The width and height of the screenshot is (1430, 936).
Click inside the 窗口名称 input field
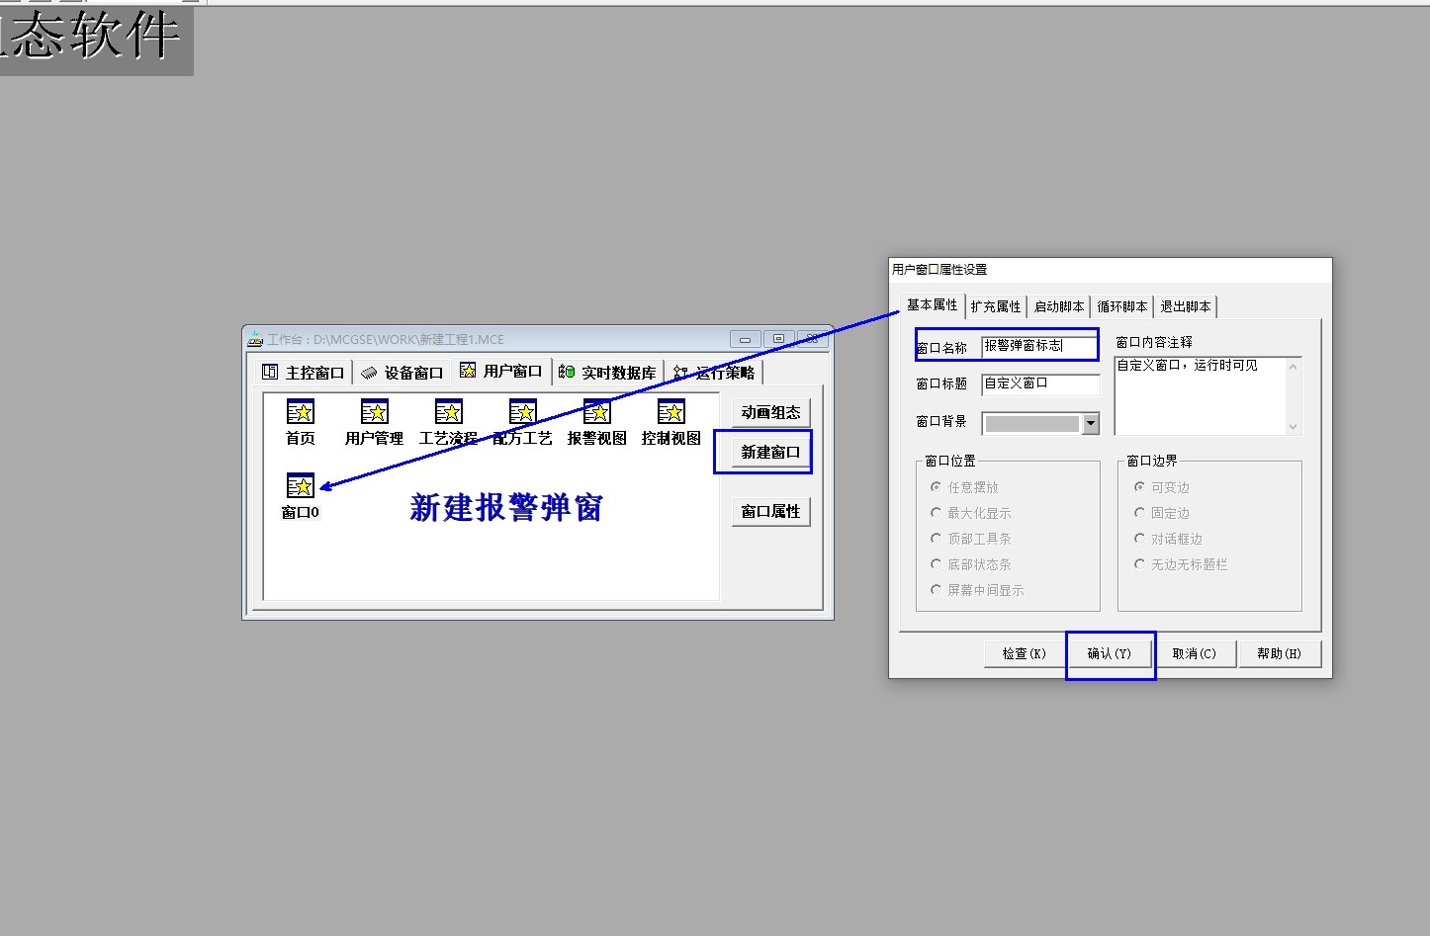pyautogui.click(x=1038, y=345)
